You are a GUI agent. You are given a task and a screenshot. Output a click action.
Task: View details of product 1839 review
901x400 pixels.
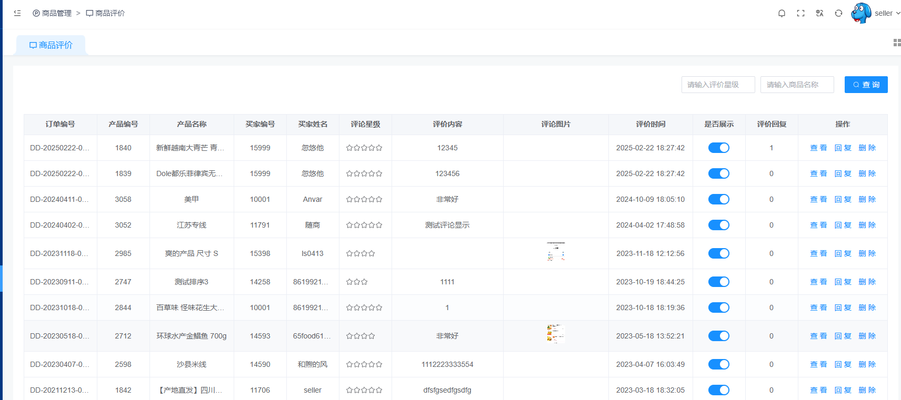point(818,173)
